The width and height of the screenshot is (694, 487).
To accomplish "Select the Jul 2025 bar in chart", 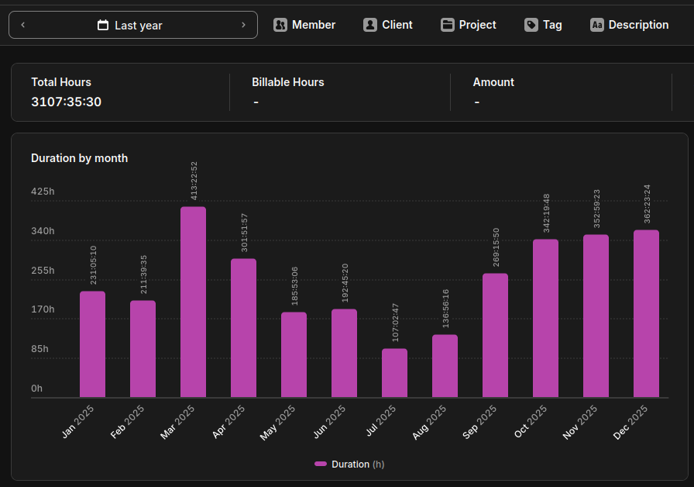I will (394, 373).
